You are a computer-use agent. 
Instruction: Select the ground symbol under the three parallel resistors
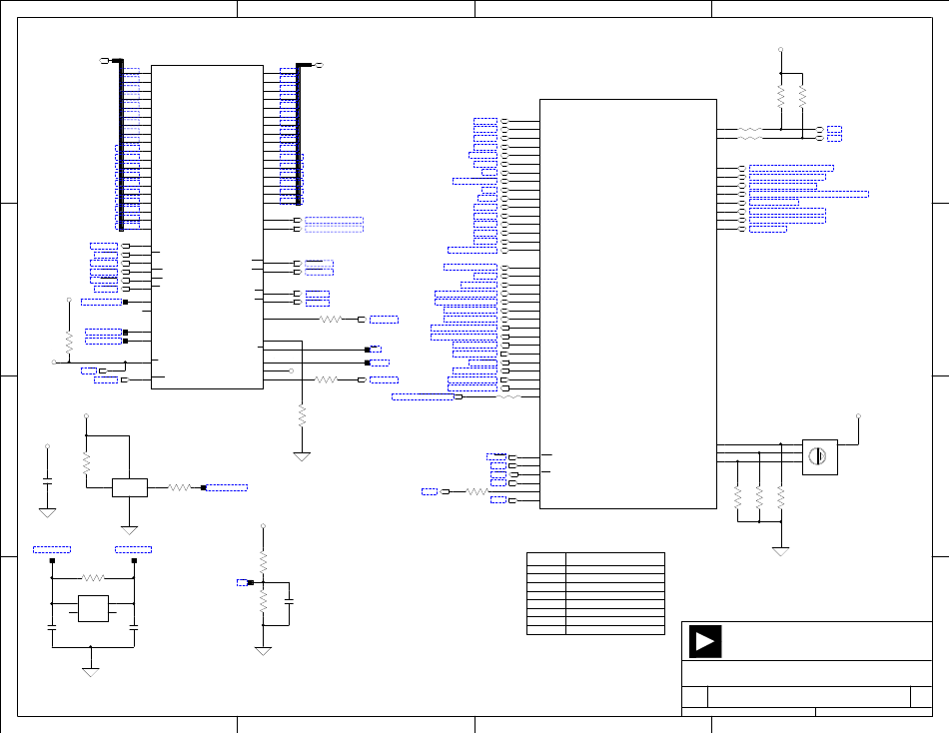click(x=781, y=551)
